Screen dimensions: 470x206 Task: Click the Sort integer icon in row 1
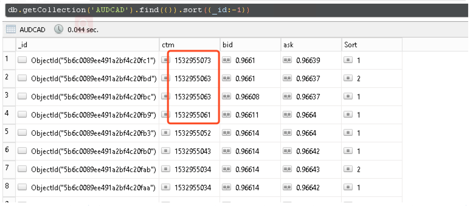click(348, 60)
